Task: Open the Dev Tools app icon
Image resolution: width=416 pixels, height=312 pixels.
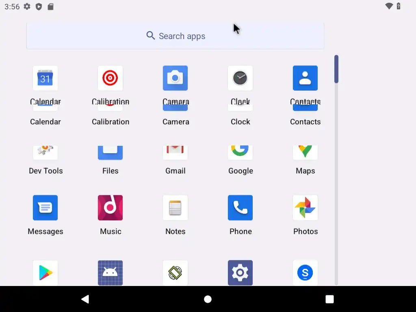Action: 45,153
